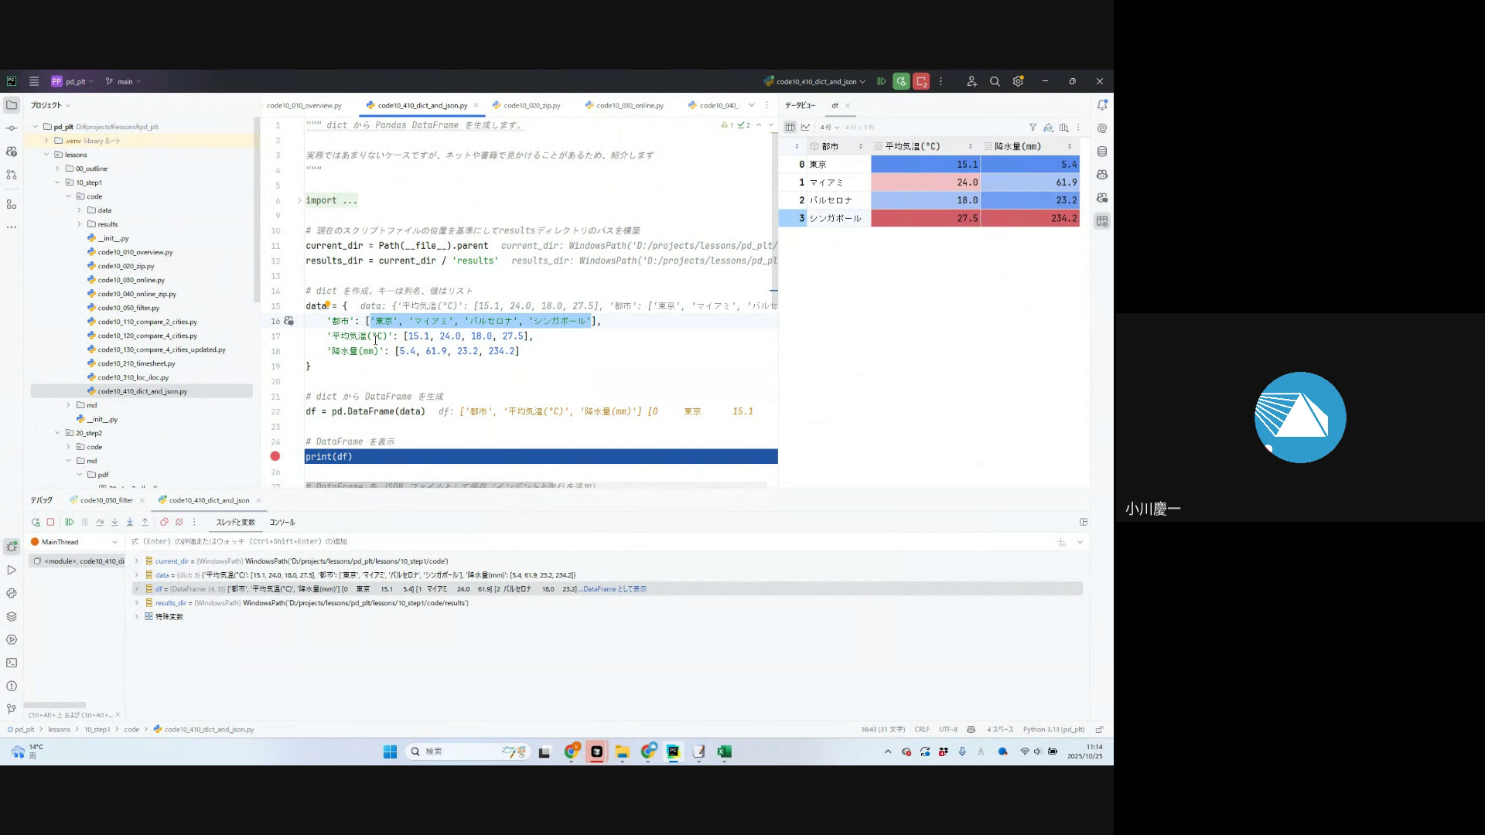Switch to code10_020_zip.py editor tab

[x=531, y=106]
